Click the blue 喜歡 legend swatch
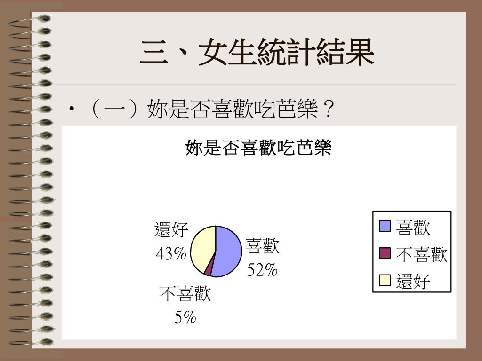The width and height of the screenshot is (482, 361). (385, 226)
